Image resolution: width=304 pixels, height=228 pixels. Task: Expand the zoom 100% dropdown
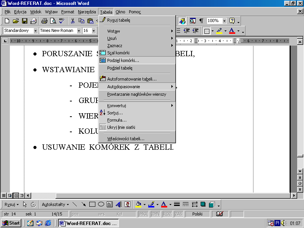click(224, 21)
